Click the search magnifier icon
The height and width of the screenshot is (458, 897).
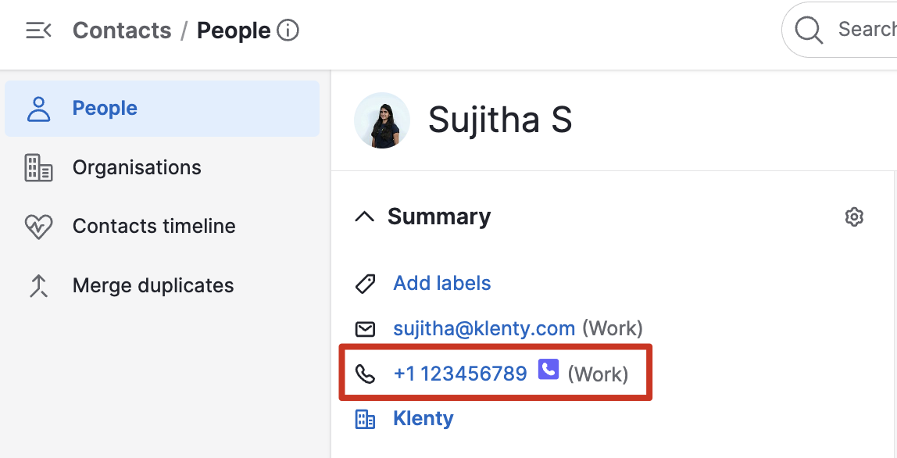click(x=809, y=30)
